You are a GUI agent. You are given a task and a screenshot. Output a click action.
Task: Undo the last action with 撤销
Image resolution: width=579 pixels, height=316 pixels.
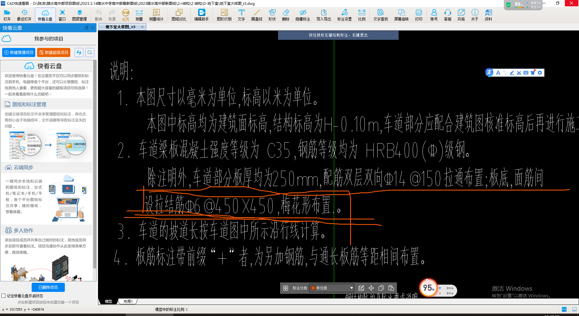point(98,15)
